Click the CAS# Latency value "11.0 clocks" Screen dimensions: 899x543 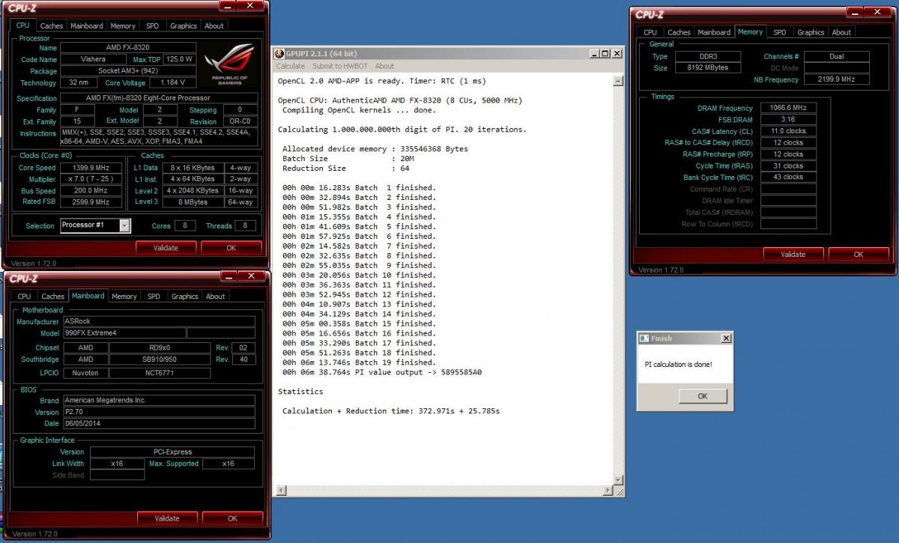[x=788, y=131]
